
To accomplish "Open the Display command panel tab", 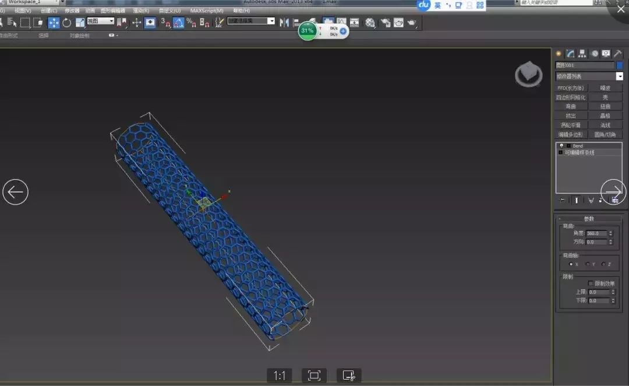I will pos(606,54).
